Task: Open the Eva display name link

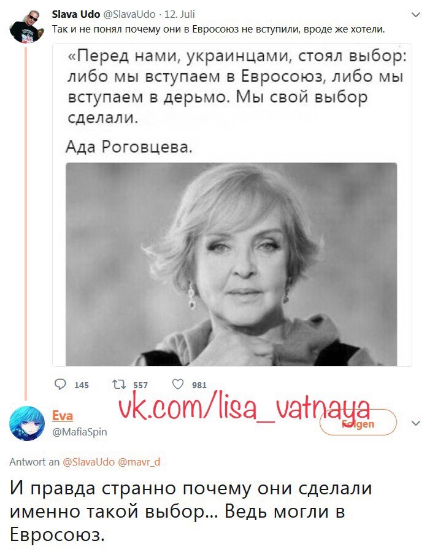Action: (63, 416)
